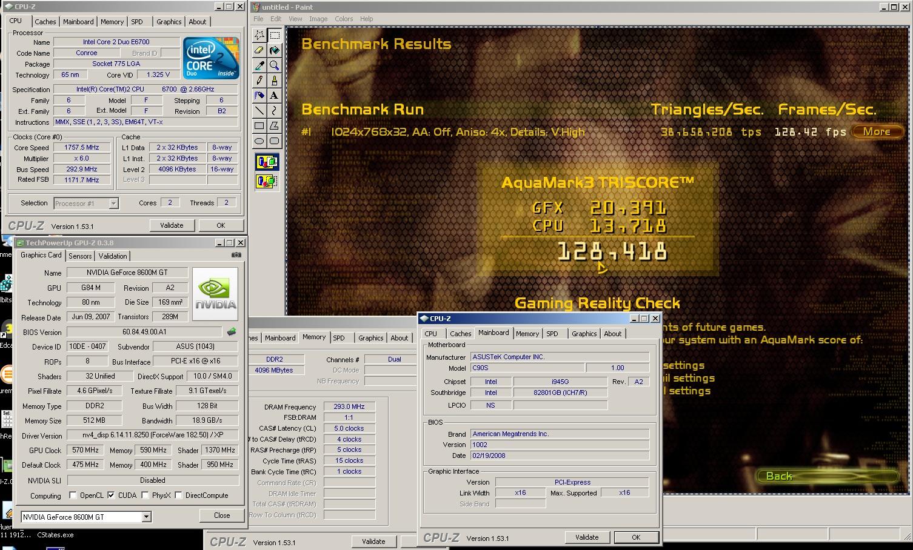Click the BIOS save chip icon in GPU-Z

pyautogui.click(x=232, y=332)
